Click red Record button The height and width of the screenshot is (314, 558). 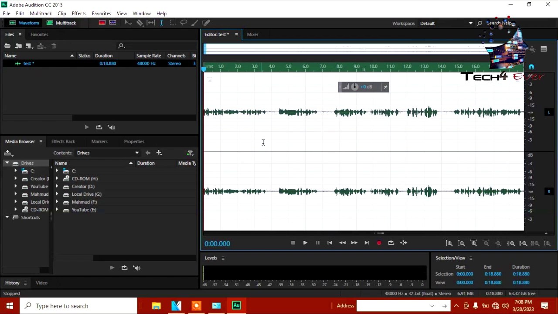pos(379,243)
